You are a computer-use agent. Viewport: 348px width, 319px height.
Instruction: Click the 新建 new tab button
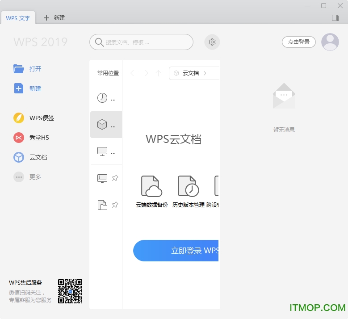[54, 18]
